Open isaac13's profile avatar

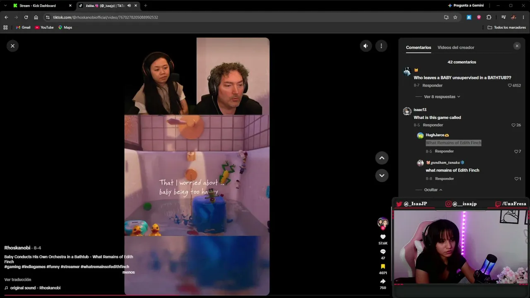point(407,111)
